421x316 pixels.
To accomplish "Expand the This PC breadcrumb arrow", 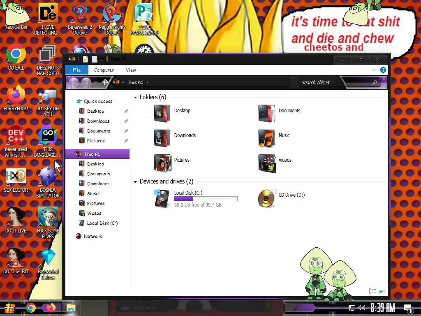I will pos(148,82).
